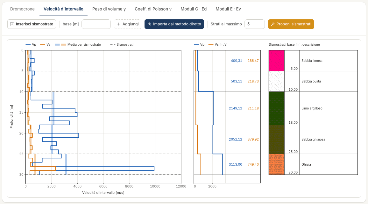
Task: Click the olive Sabbia ghiaiosa swatch
Action: [x=276, y=139]
